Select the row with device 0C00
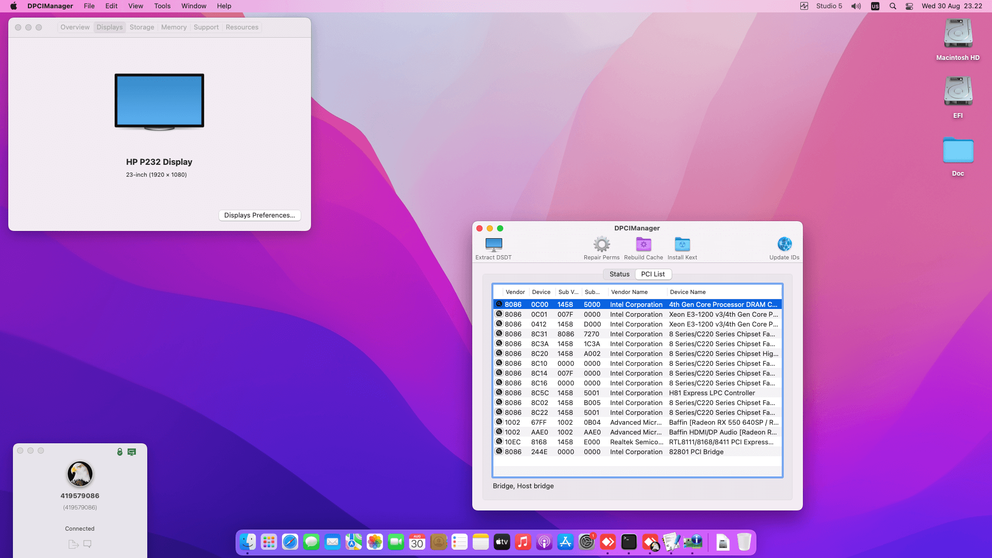992x558 pixels. coord(638,305)
